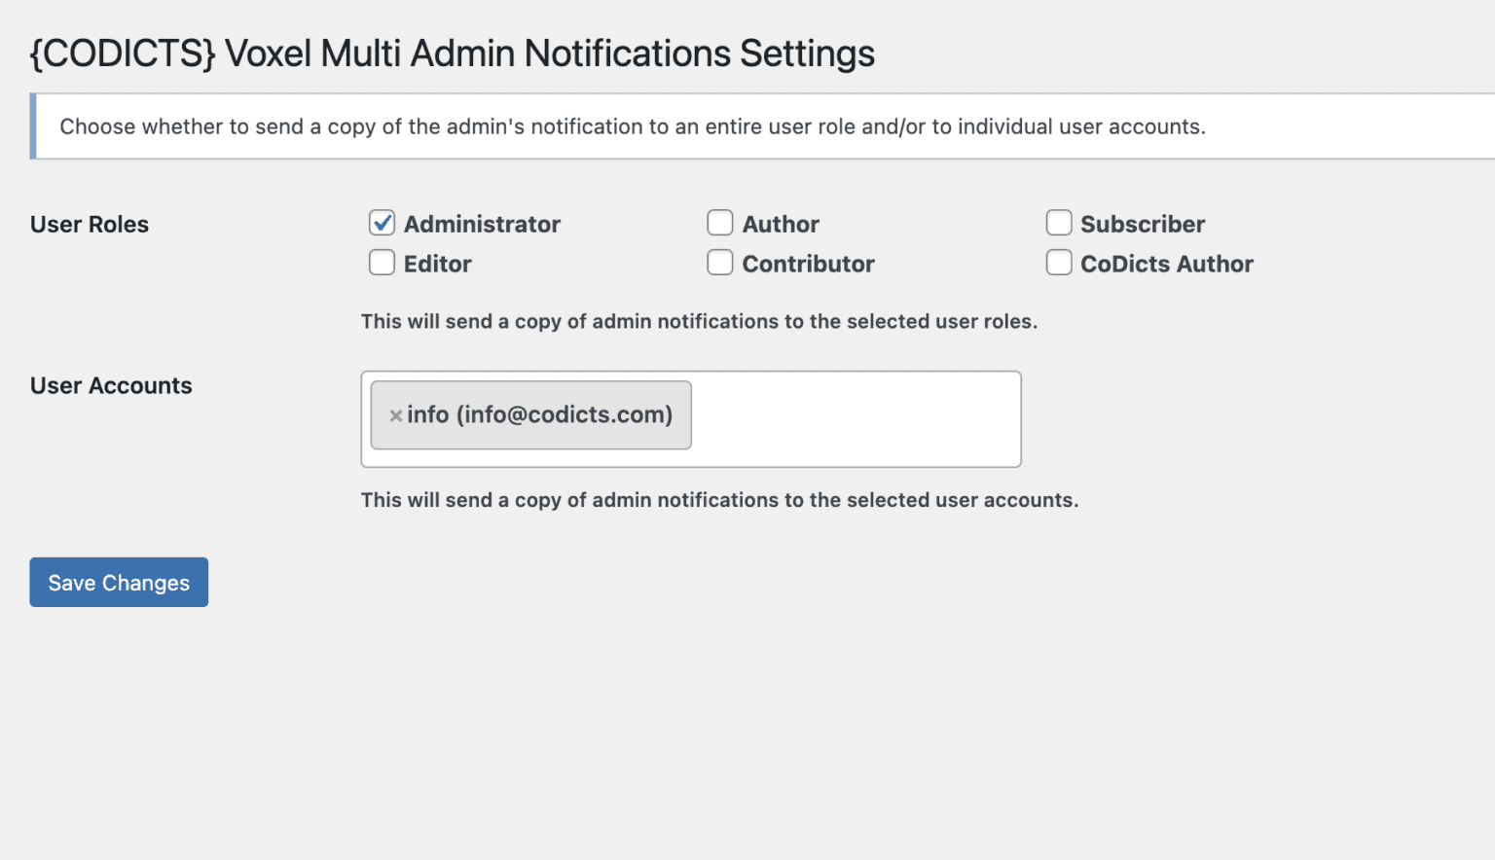Click the 'Author' label text
Viewport: 1495px width, 860px height.
pos(781,225)
